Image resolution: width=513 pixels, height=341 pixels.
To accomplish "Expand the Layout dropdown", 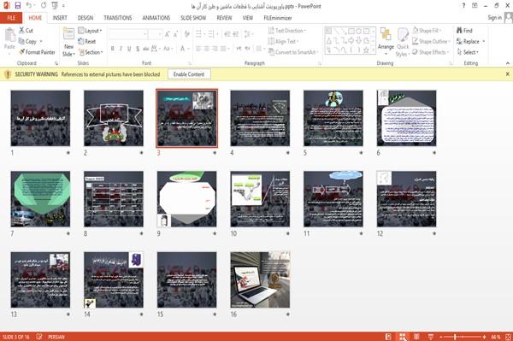I will coord(90,31).
